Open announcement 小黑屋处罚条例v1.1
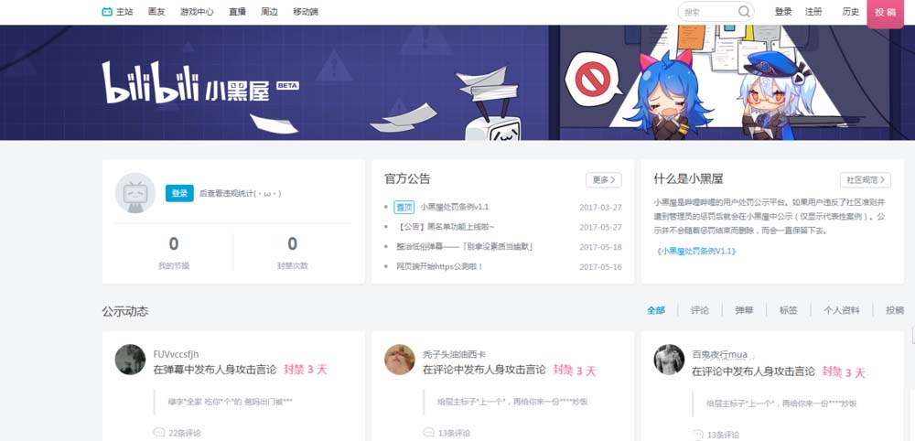Image resolution: width=915 pixels, height=441 pixels. pyautogui.click(x=455, y=207)
